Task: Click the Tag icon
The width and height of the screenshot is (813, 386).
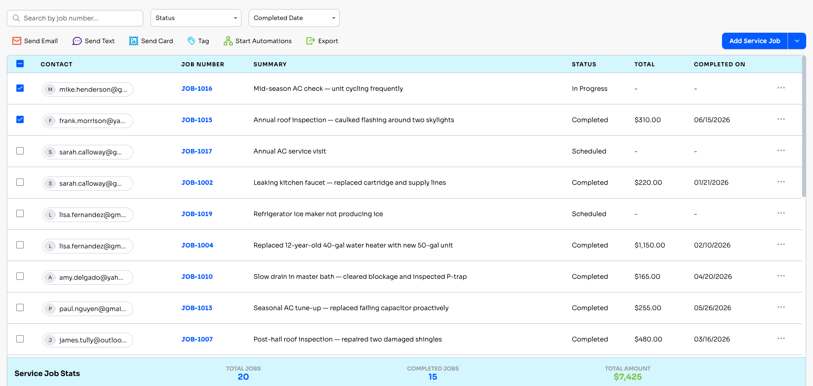Action: pyautogui.click(x=191, y=41)
